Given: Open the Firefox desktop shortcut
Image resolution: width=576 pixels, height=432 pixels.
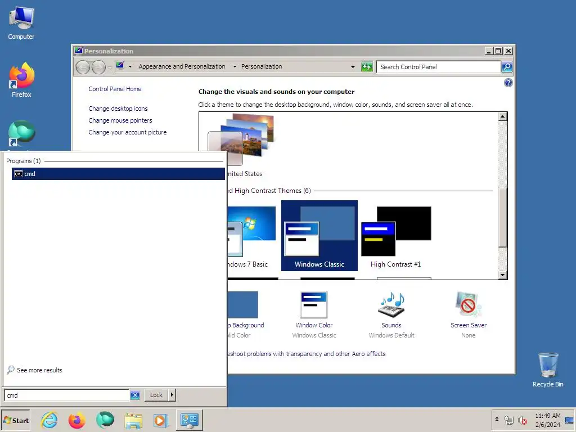Looking at the screenshot, I should pyautogui.click(x=21, y=80).
